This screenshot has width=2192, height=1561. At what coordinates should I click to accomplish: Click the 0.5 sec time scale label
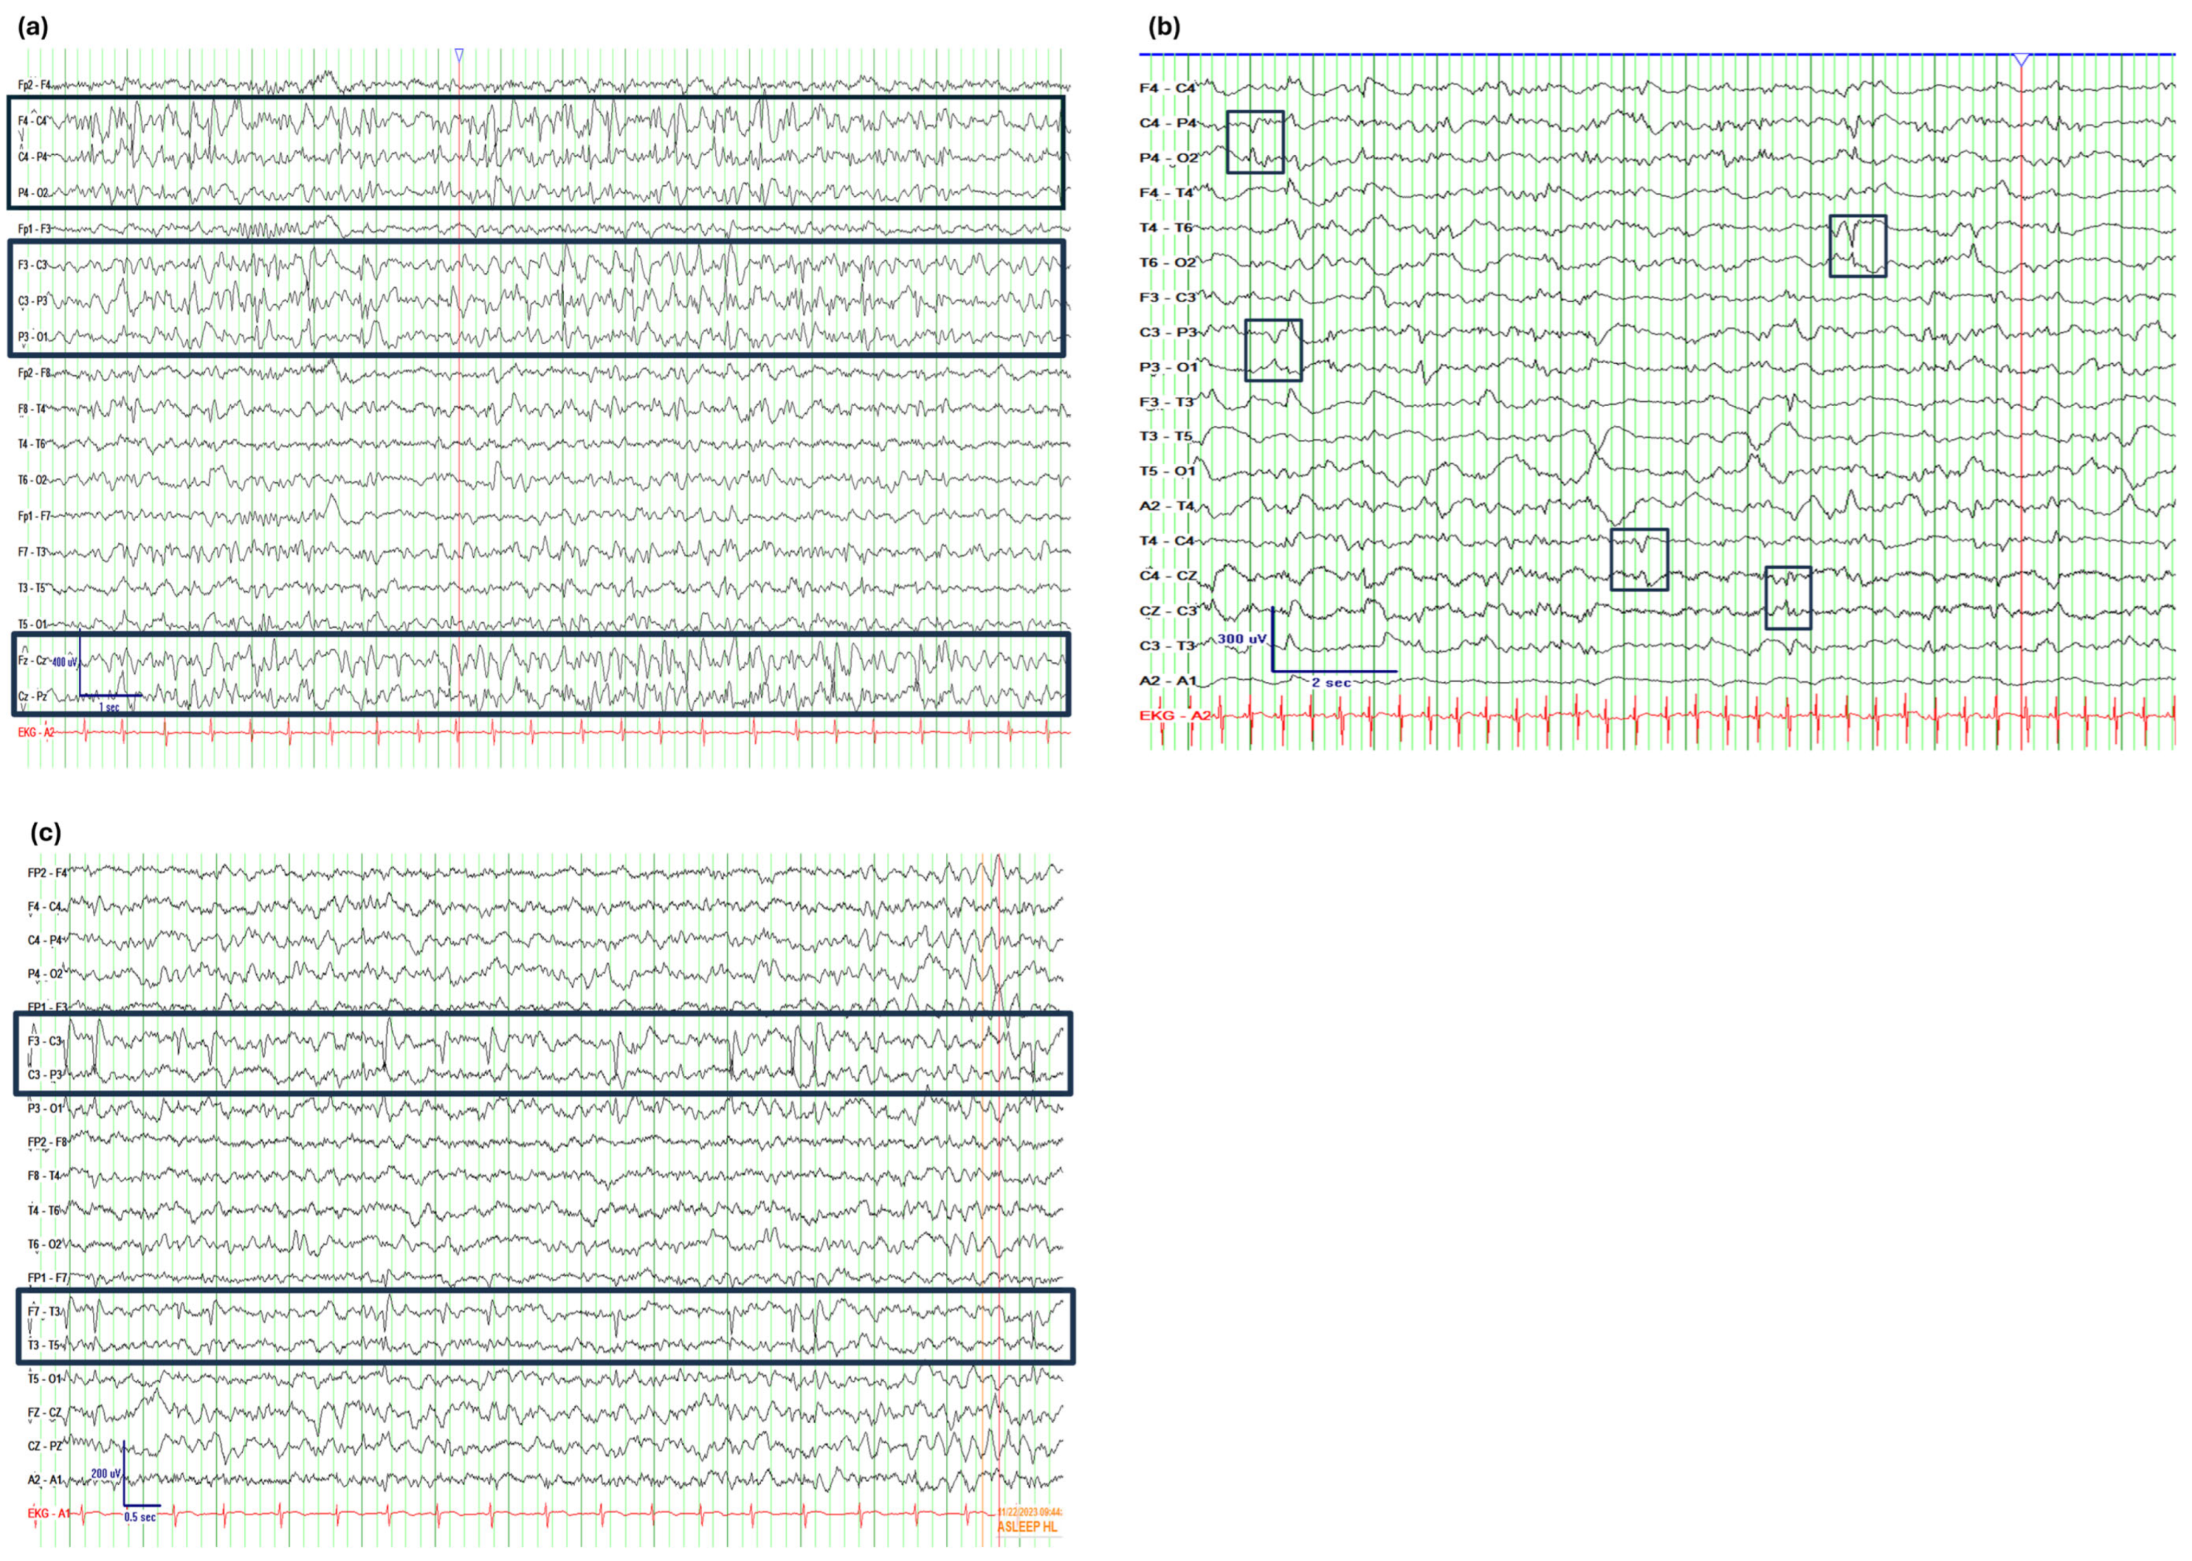139,1517
